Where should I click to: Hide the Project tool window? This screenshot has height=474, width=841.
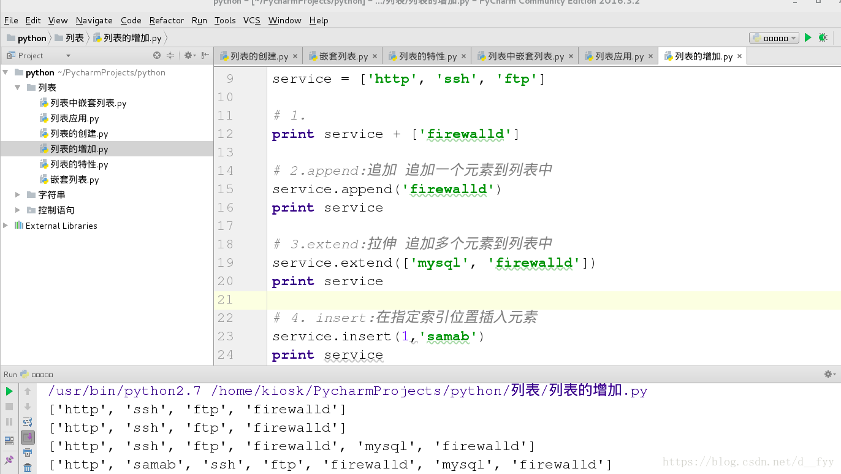(x=205, y=55)
